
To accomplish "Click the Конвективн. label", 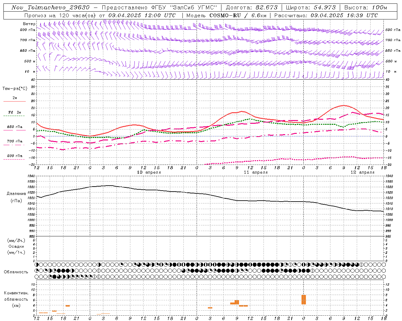I will [x=16, y=293].
